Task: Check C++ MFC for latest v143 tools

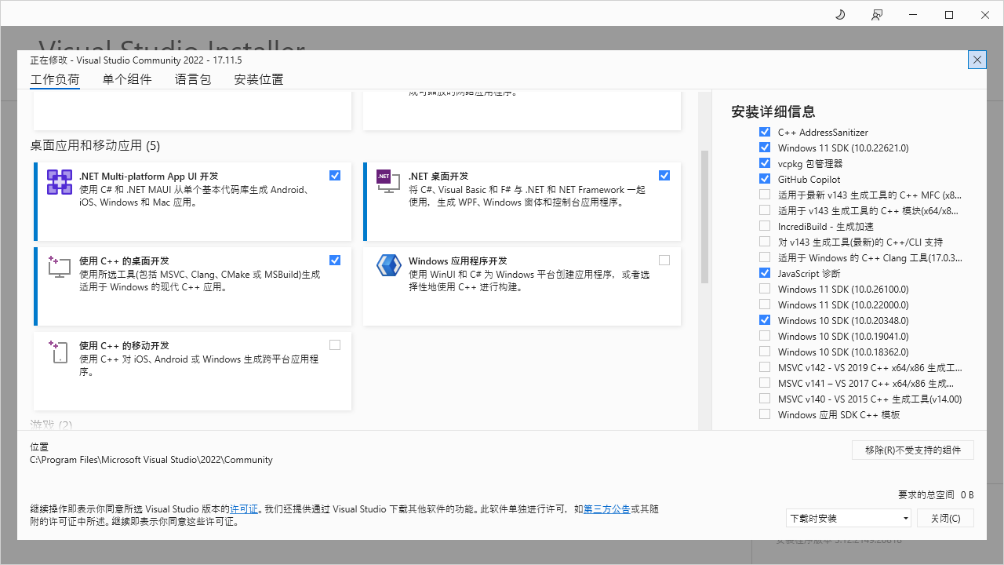Action: coord(765,195)
